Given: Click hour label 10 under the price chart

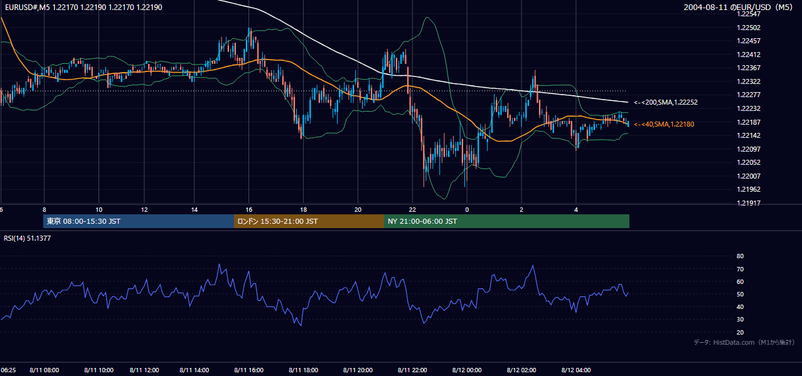Looking at the screenshot, I should (99, 209).
